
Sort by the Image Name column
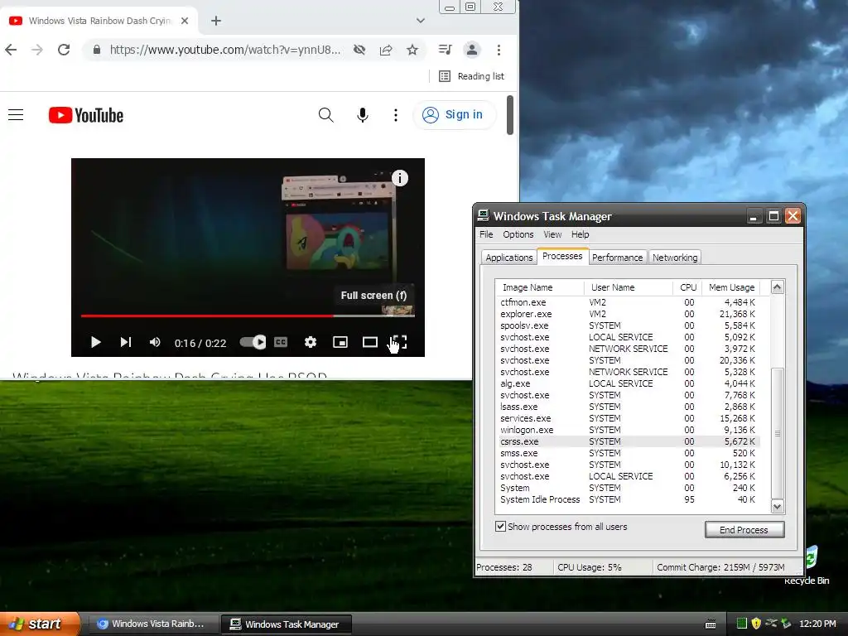pos(540,287)
